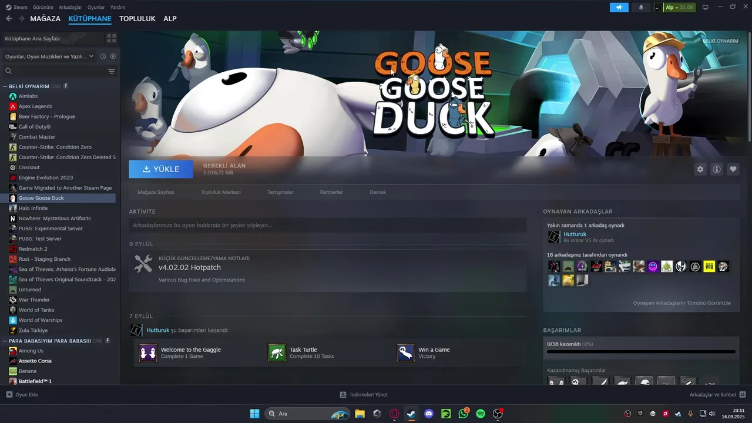Click the megaphone announcements icon
The width and height of the screenshot is (752, 423).
[x=619, y=7]
